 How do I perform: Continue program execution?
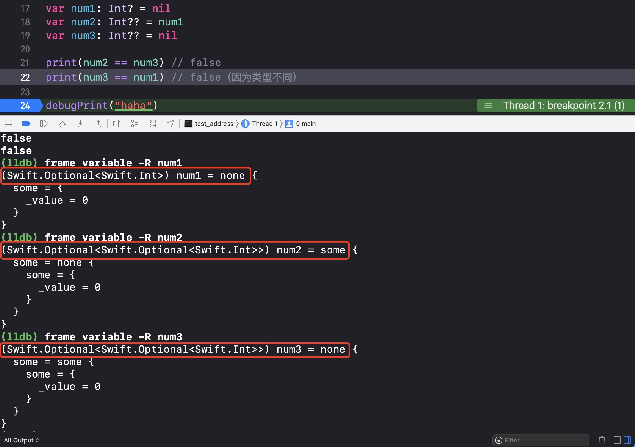[44, 124]
